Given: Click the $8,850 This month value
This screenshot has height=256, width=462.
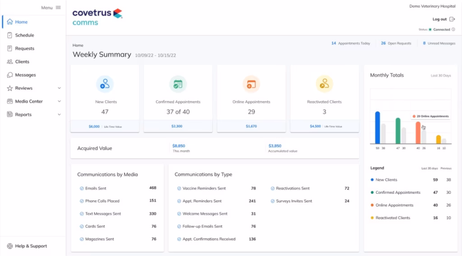Looking at the screenshot, I should tap(179, 146).
